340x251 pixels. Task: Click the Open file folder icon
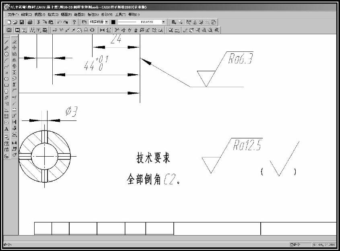tap(15, 22)
